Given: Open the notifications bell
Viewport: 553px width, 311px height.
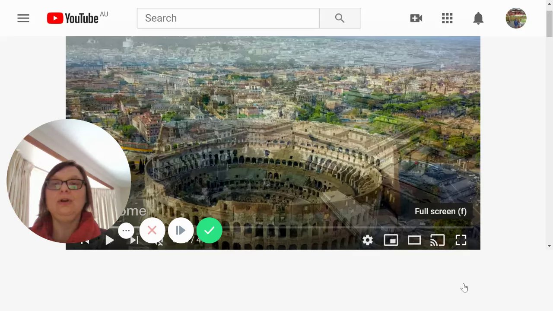Looking at the screenshot, I should click(478, 18).
